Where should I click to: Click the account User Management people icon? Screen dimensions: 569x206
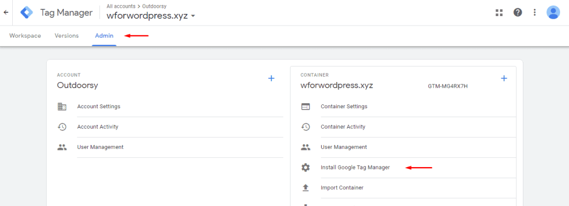coord(62,147)
